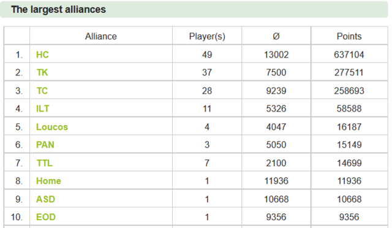This screenshot has width=392, height=228.
Task: Open the TC alliance page
Action: pos(42,91)
